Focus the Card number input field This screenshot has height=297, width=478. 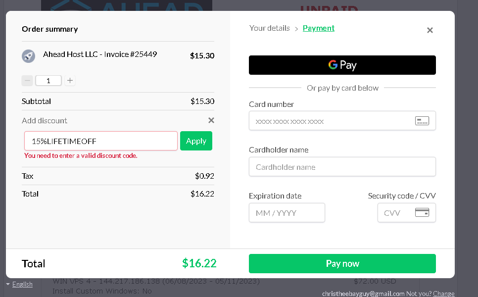tap(342, 121)
